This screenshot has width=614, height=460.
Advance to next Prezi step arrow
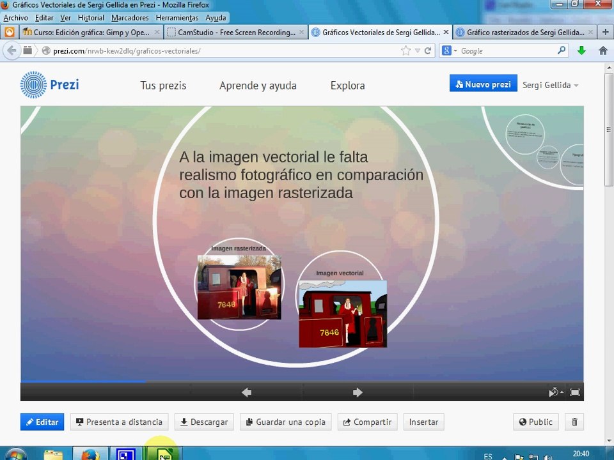[x=358, y=392]
